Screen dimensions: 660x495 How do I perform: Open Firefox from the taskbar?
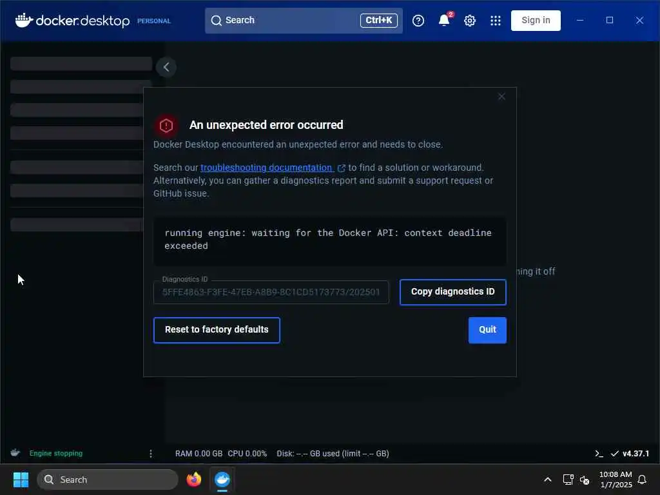click(x=193, y=480)
